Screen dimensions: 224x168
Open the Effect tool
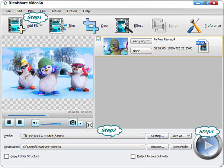129,26
